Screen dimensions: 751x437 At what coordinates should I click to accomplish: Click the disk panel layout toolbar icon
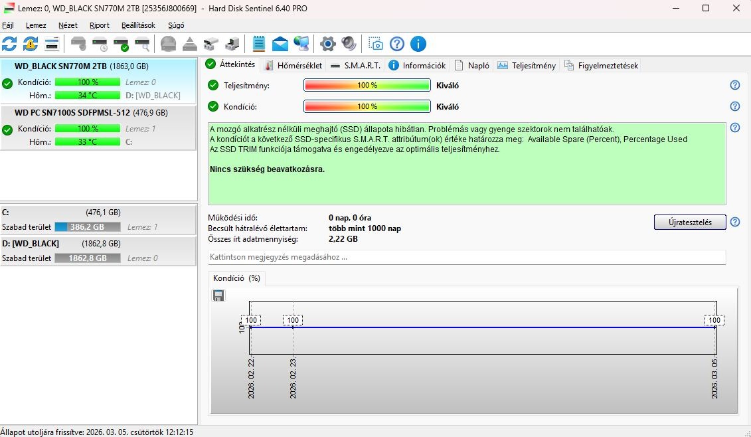pyautogui.click(x=52, y=44)
